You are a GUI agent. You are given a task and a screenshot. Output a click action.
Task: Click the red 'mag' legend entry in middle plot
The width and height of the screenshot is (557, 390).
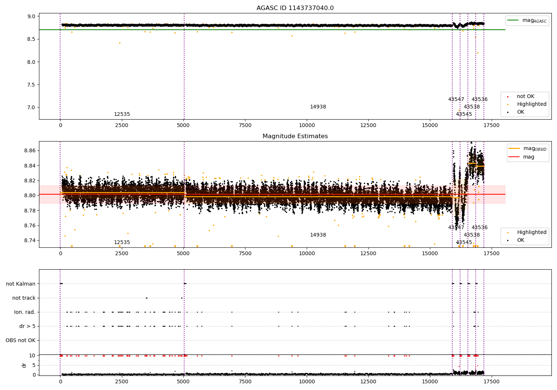[522, 157]
